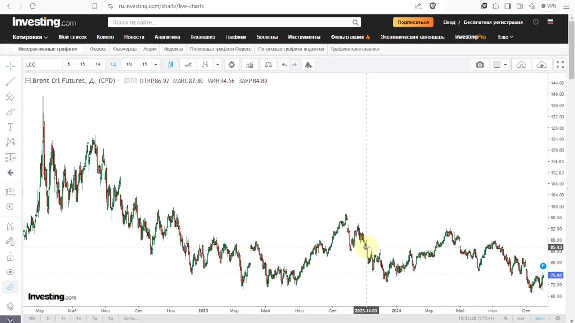Click the Go to... button

point(131,318)
